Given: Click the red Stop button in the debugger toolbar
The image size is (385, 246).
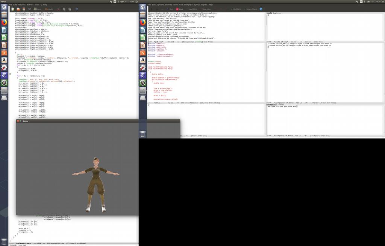Looking at the screenshot, I should pos(179,9).
